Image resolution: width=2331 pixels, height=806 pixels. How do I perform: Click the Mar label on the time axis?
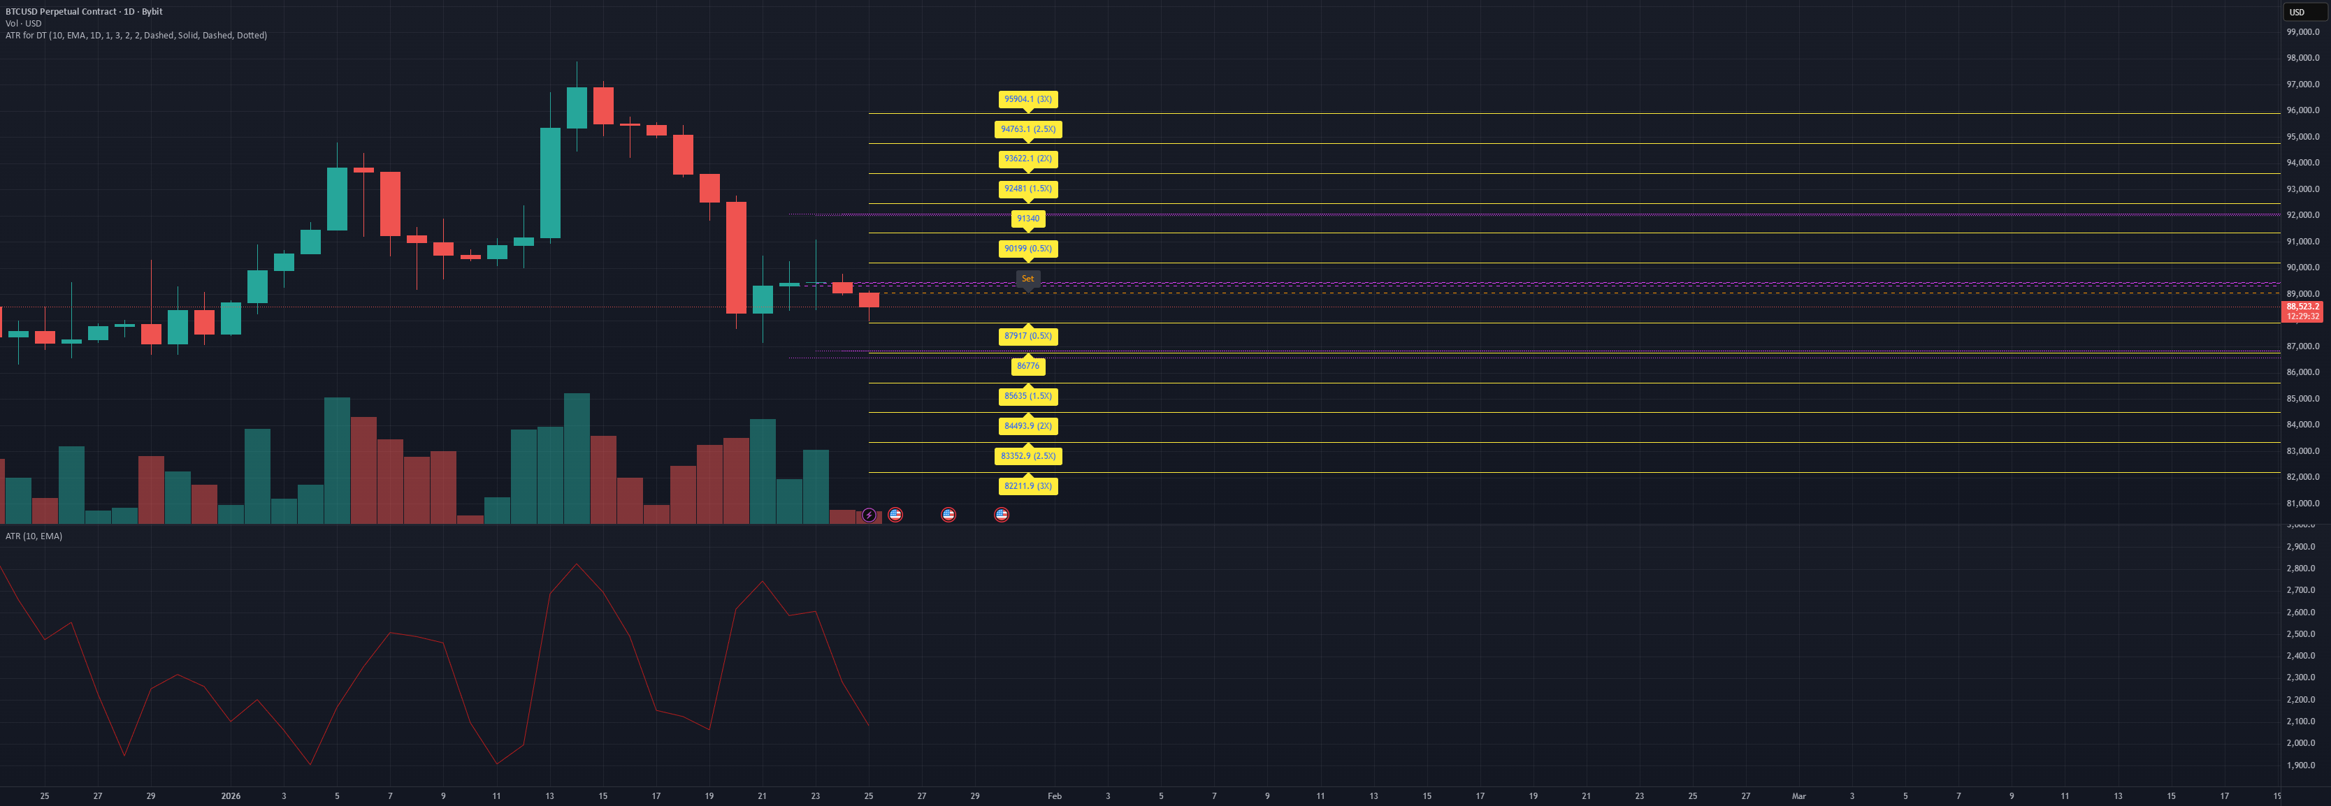[1799, 796]
